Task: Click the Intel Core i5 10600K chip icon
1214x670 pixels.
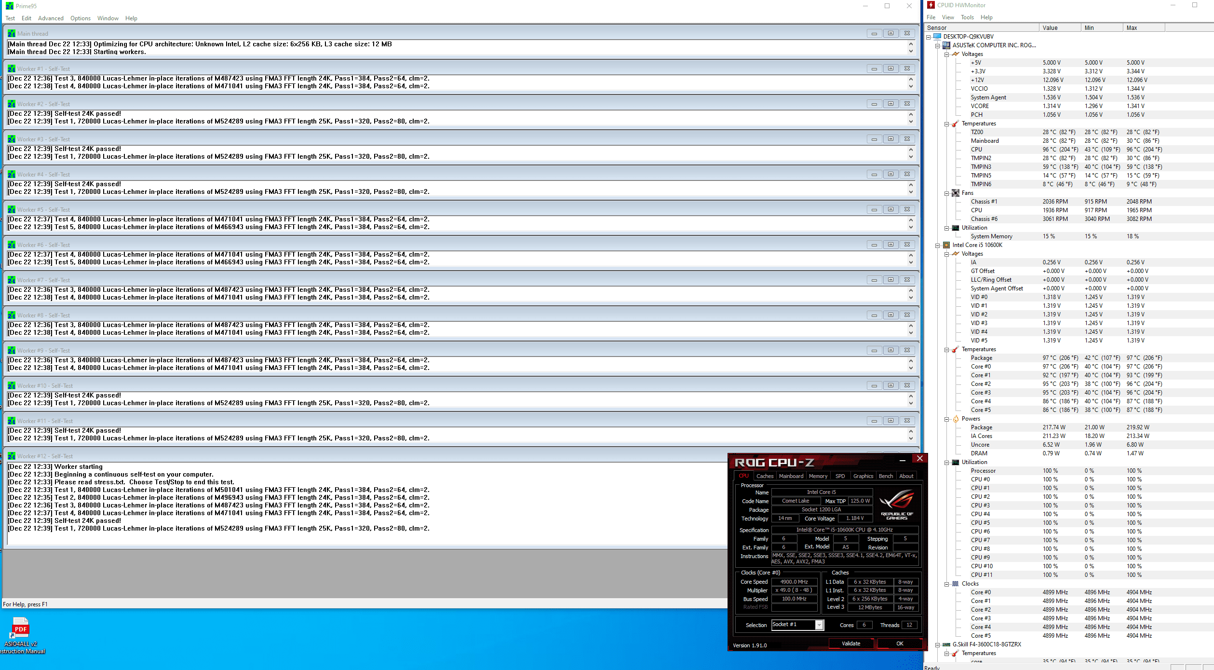Action: [x=946, y=245]
